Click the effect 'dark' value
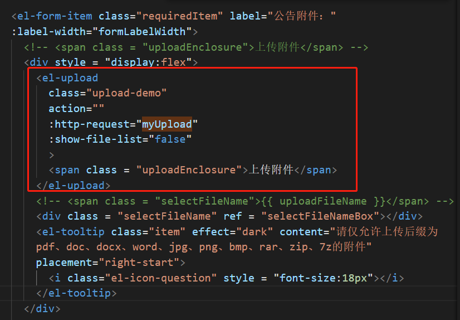Image resolution: width=460 pixels, height=320 pixels. point(255,232)
